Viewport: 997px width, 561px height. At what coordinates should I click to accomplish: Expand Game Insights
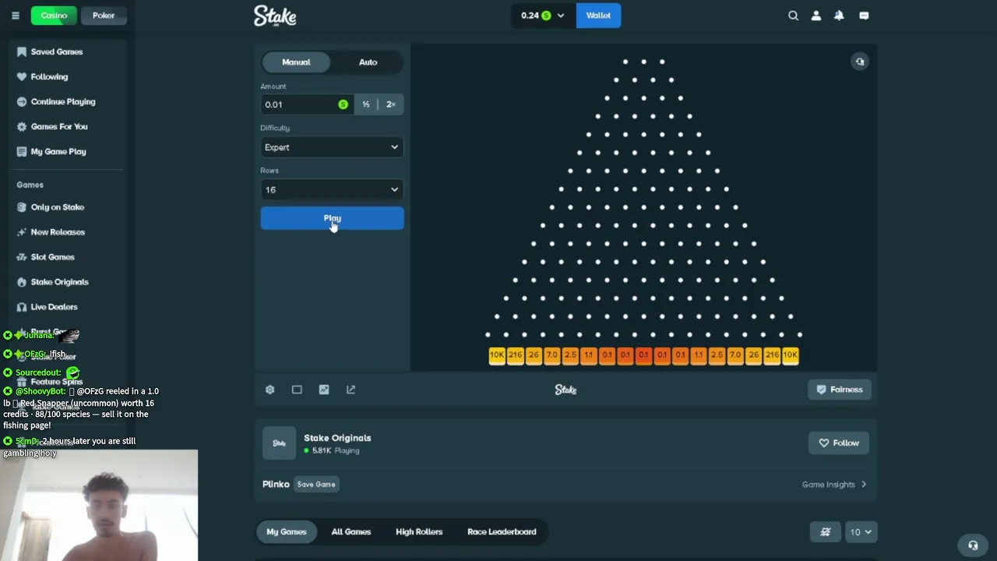(x=834, y=485)
